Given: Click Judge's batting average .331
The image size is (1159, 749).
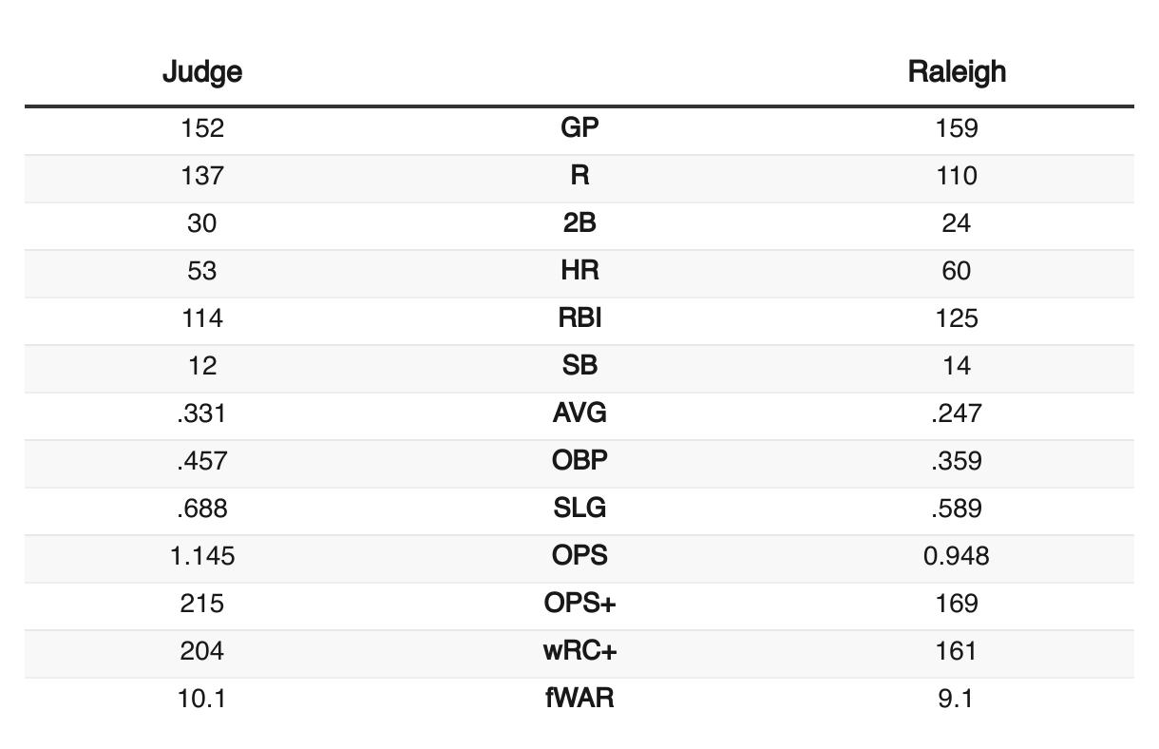Looking at the screenshot, I should click(201, 413).
